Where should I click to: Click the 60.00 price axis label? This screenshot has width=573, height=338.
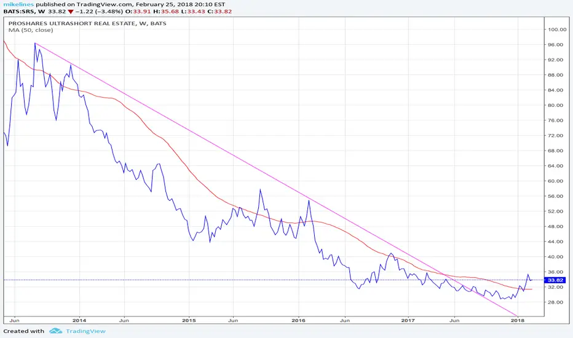(x=555, y=181)
